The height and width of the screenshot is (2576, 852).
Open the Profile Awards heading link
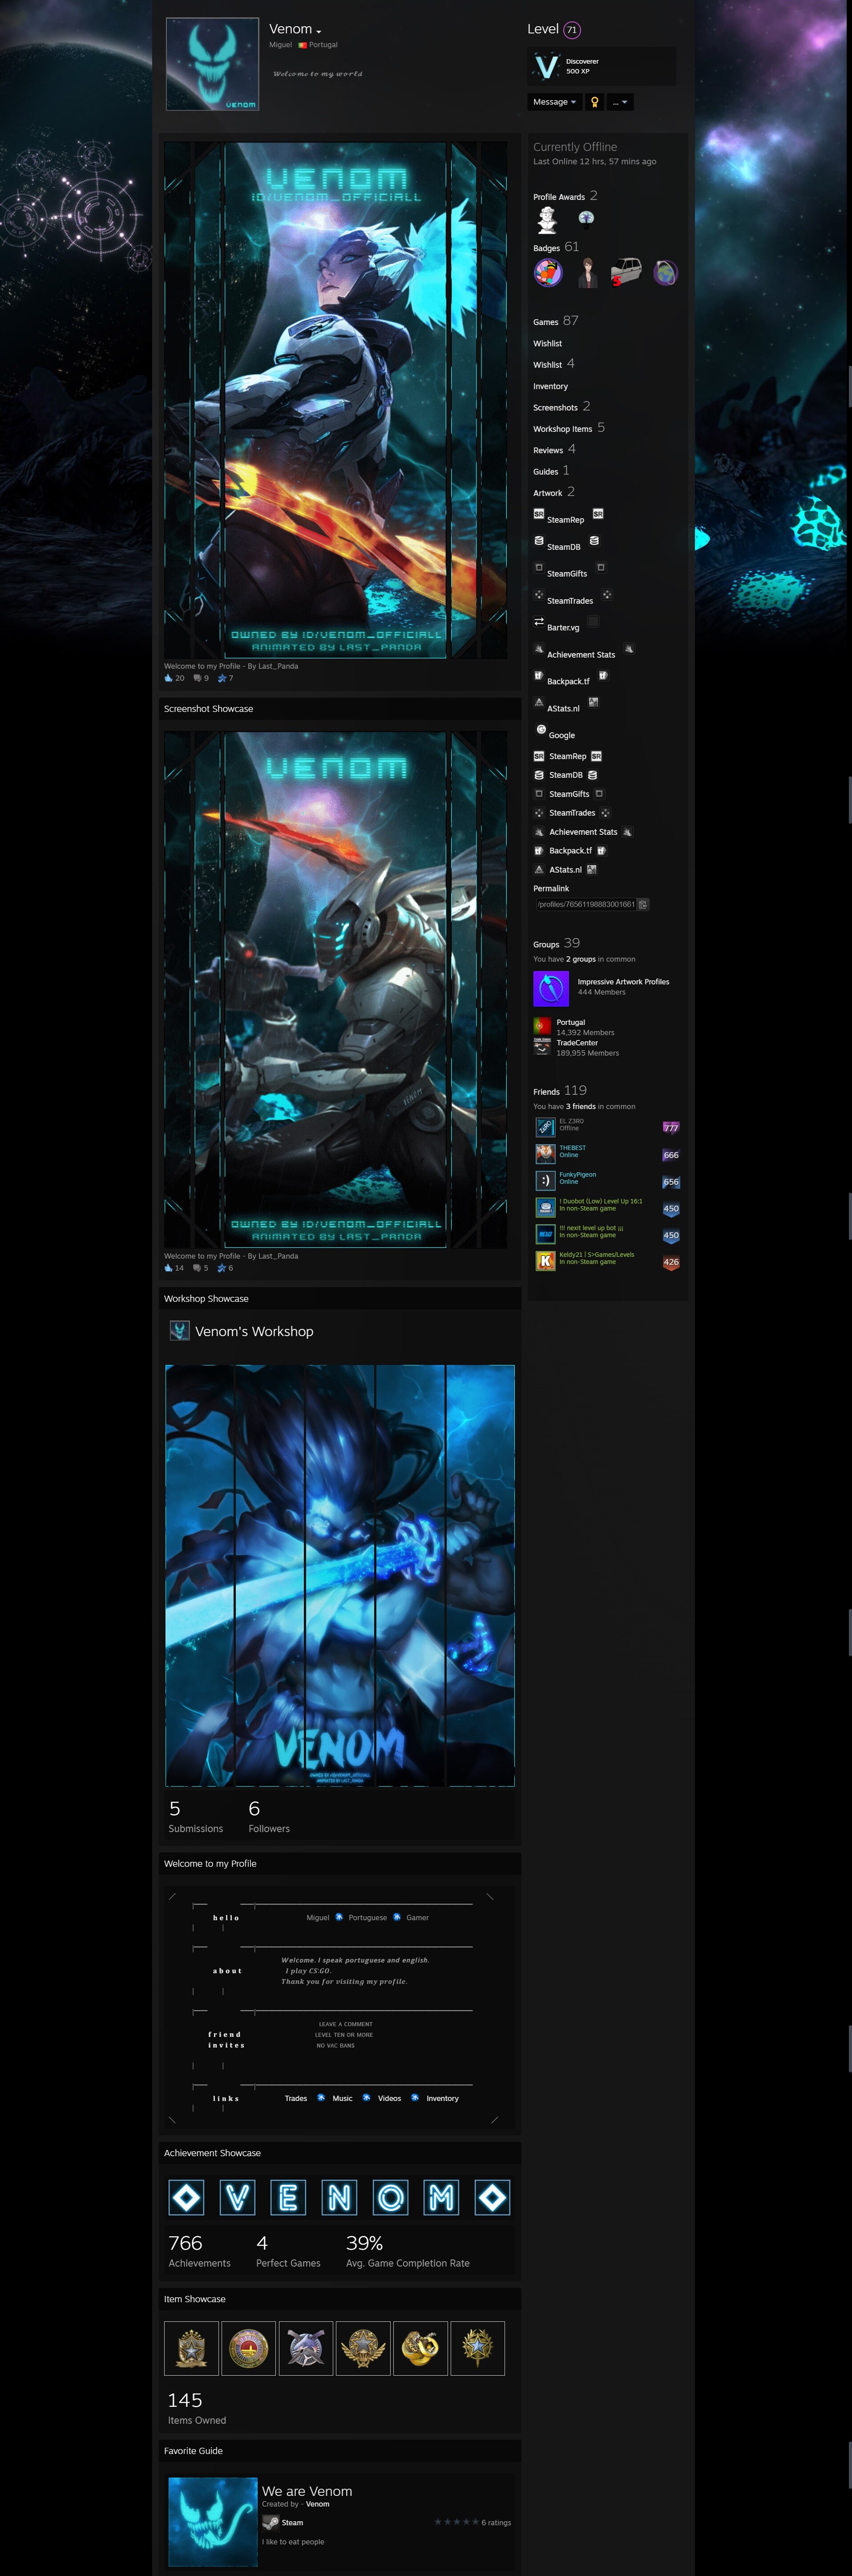pos(565,196)
